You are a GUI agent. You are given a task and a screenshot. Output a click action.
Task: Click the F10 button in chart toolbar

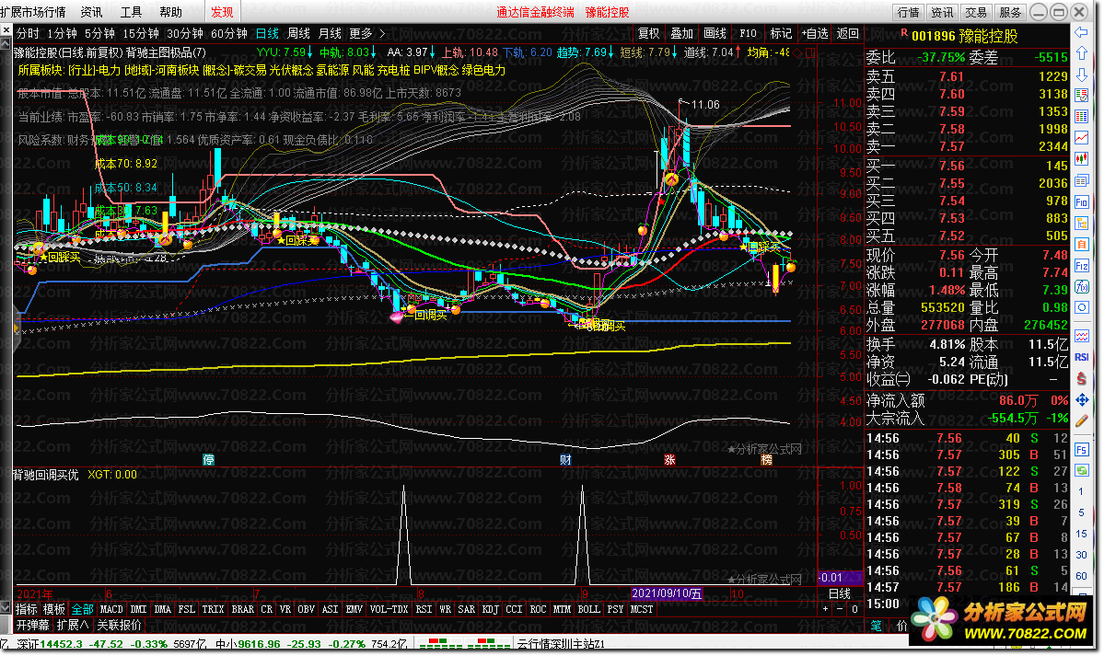pos(748,33)
